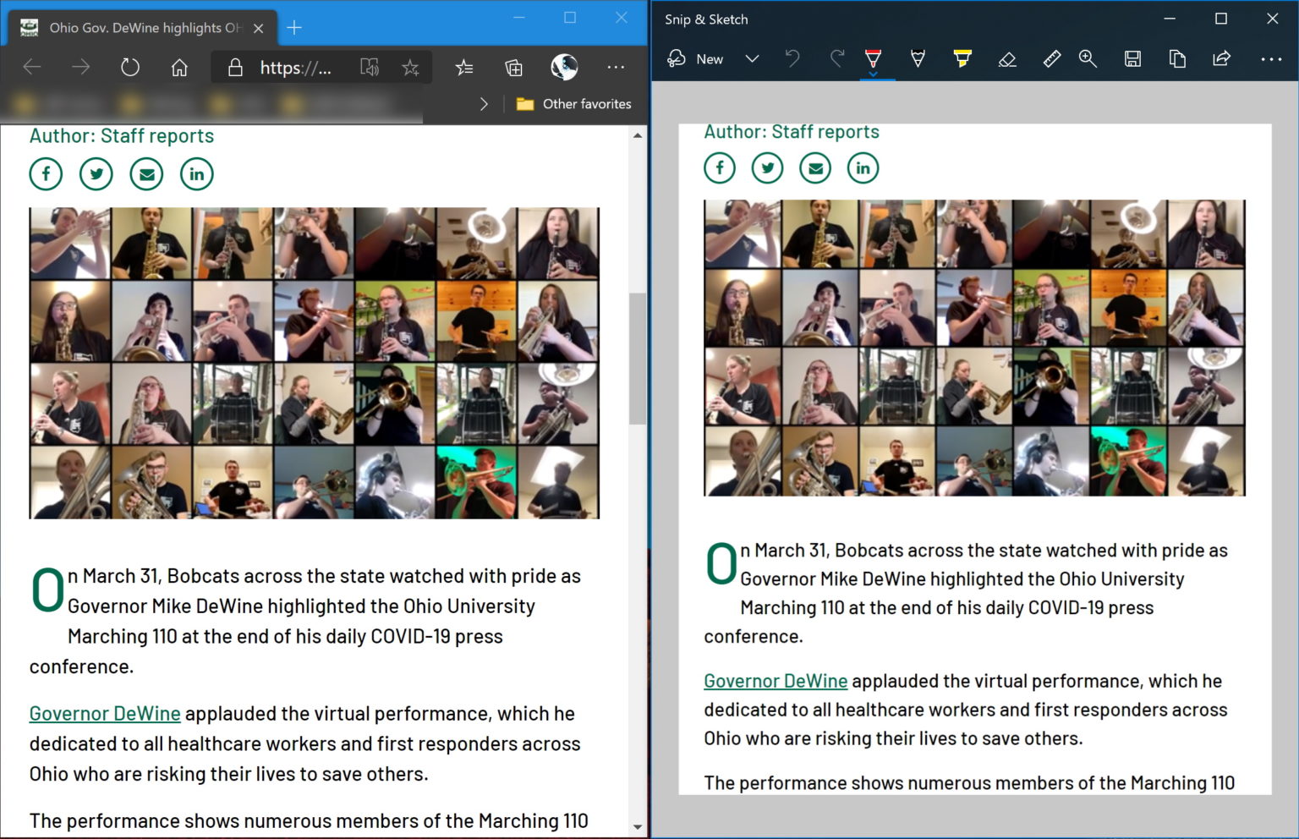Select the Pencil tool in Snip & Sketch
Screen dimensions: 1299x839
tap(918, 59)
